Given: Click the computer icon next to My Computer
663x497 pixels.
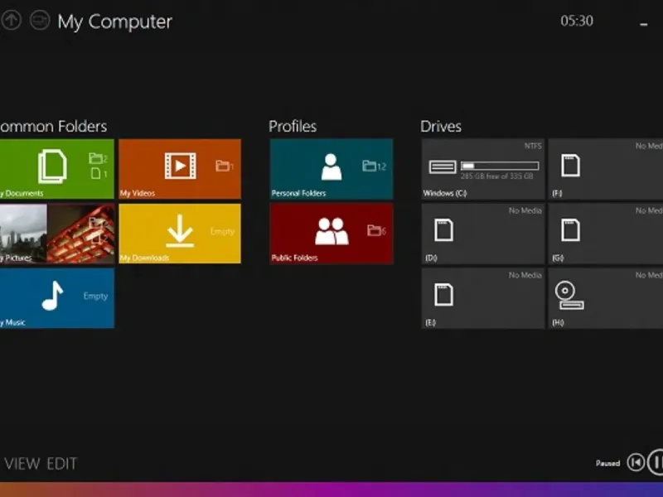Looking at the screenshot, I should [x=40, y=20].
